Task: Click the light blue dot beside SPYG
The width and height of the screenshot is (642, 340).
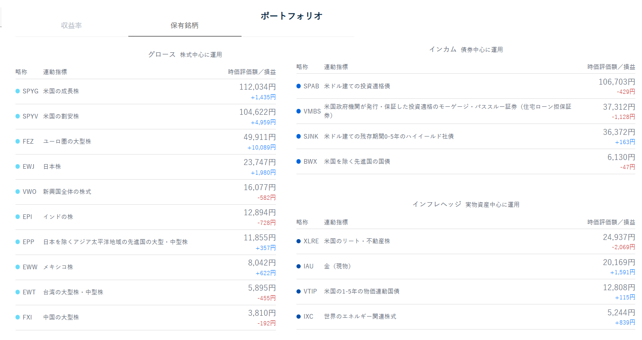Action: [18, 91]
